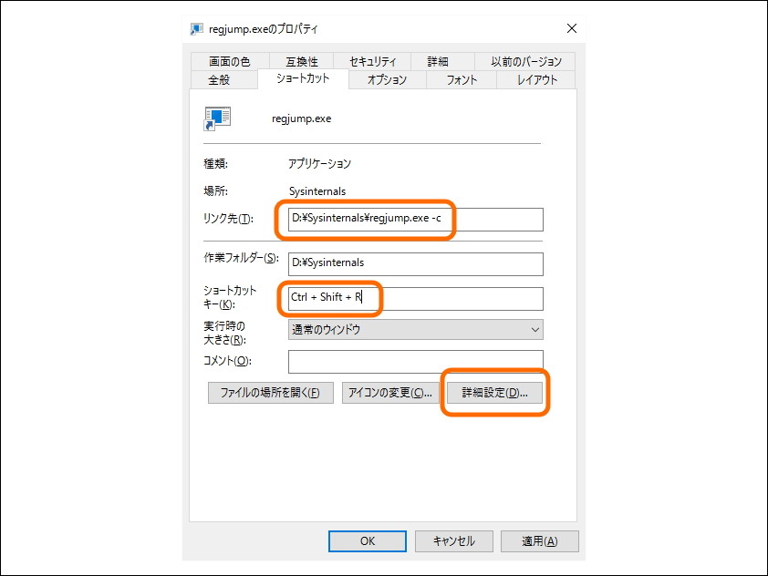Open the 実行時の大きさ (Run) dropdown
Screen dimensions: 768x576
tap(415, 329)
